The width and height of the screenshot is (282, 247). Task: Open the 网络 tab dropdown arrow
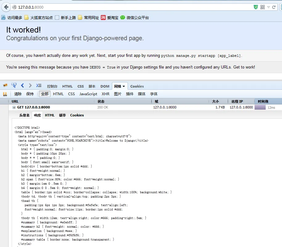(124, 86)
